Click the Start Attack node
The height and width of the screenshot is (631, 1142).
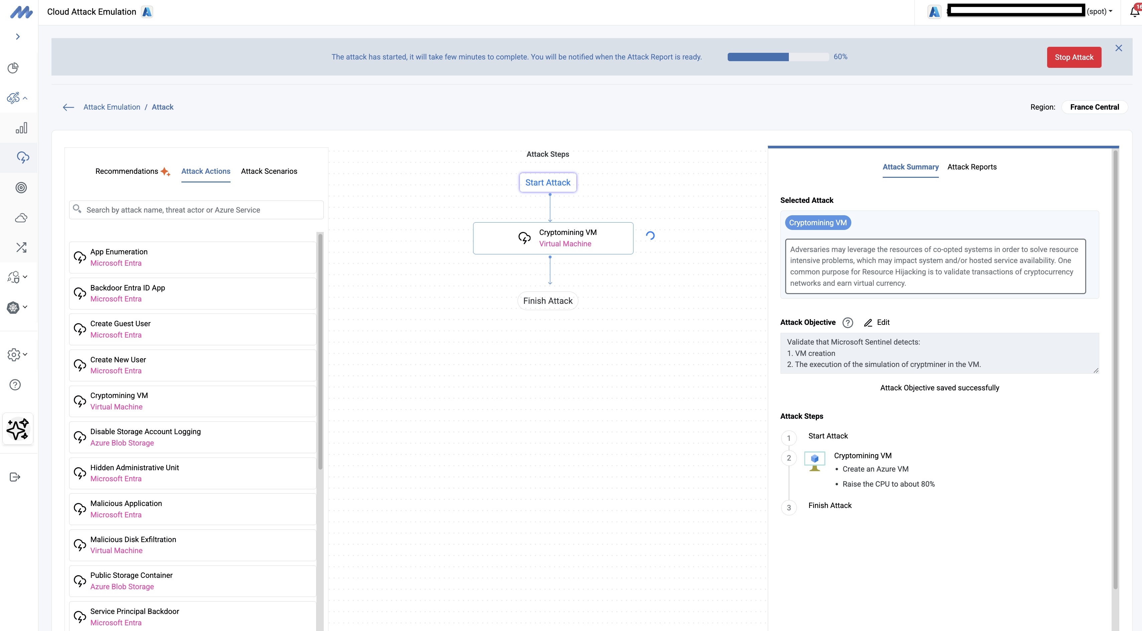(x=548, y=182)
